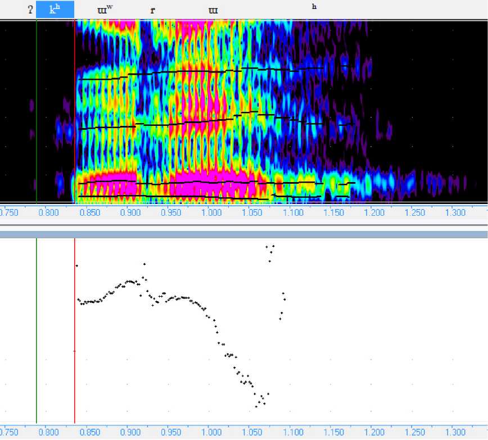Click the high outlier pitch points near 1.075
This screenshot has height=440, width=488.
pos(270,251)
